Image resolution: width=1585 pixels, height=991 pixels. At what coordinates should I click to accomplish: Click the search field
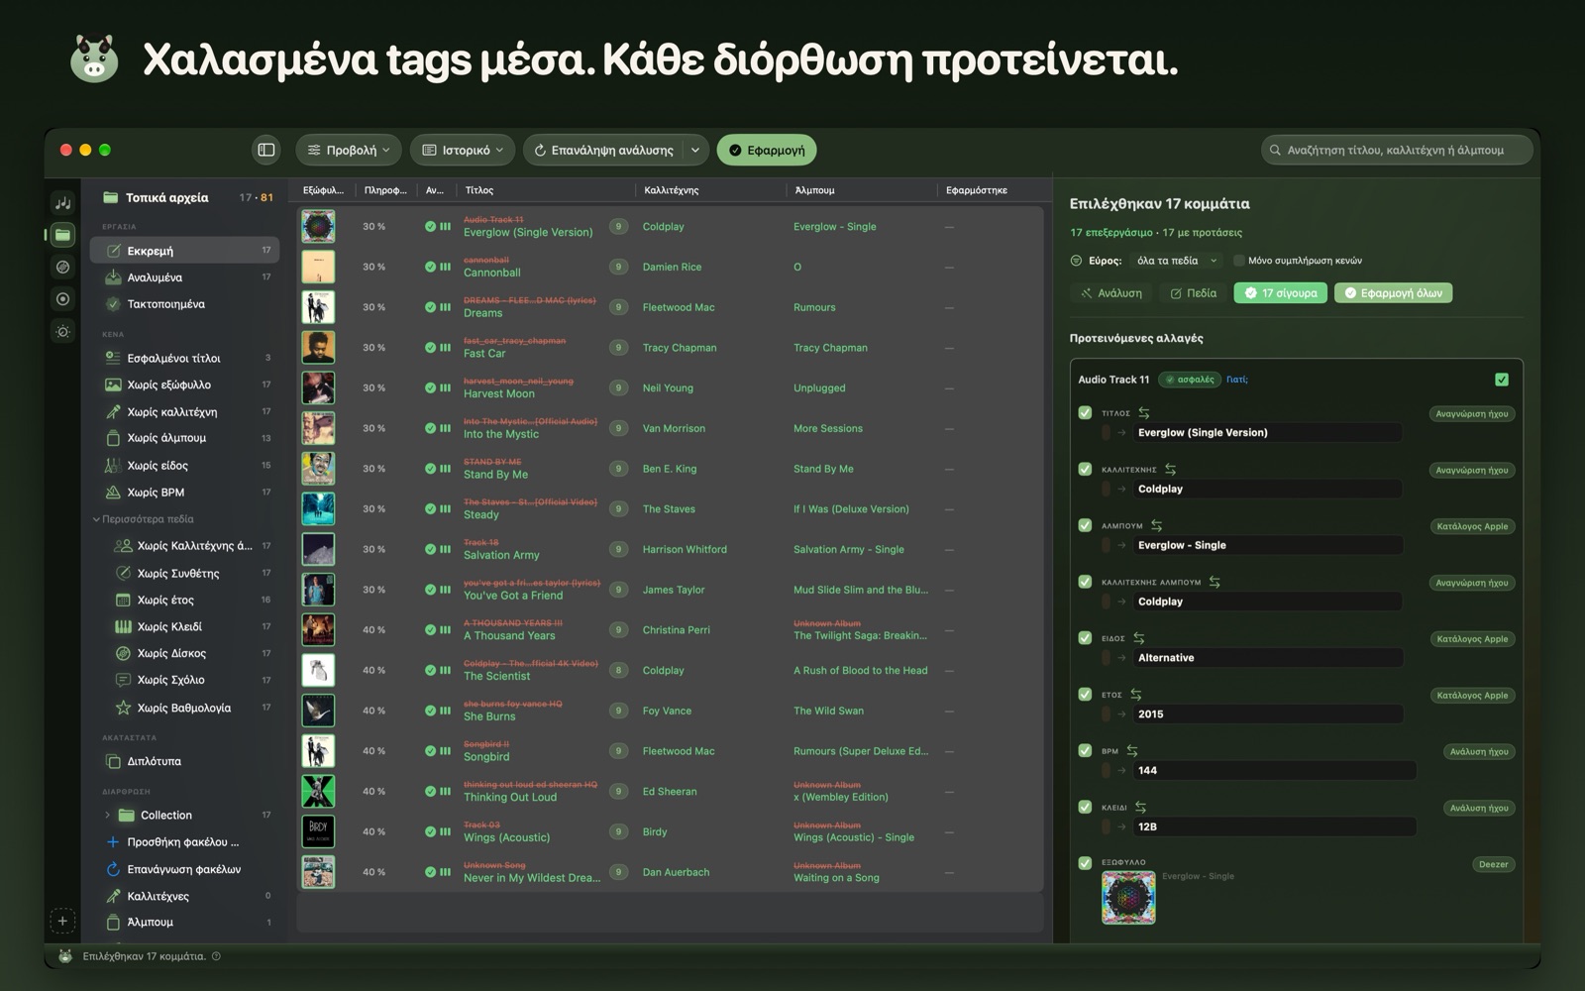click(x=1396, y=150)
